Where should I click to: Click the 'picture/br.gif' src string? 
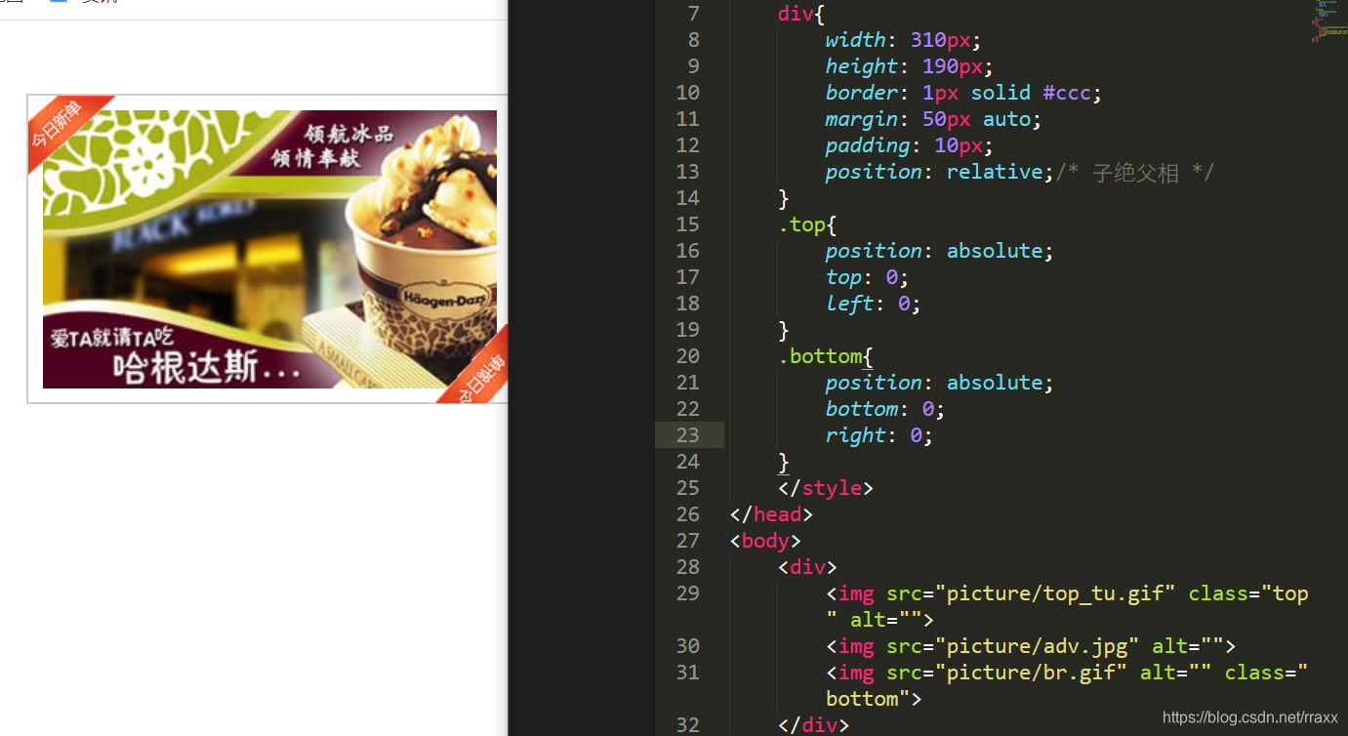(1032, 673)
